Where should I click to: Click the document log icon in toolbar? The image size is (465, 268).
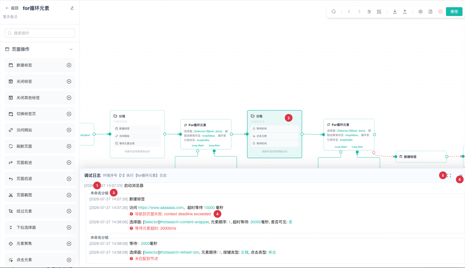click(431, 12)
